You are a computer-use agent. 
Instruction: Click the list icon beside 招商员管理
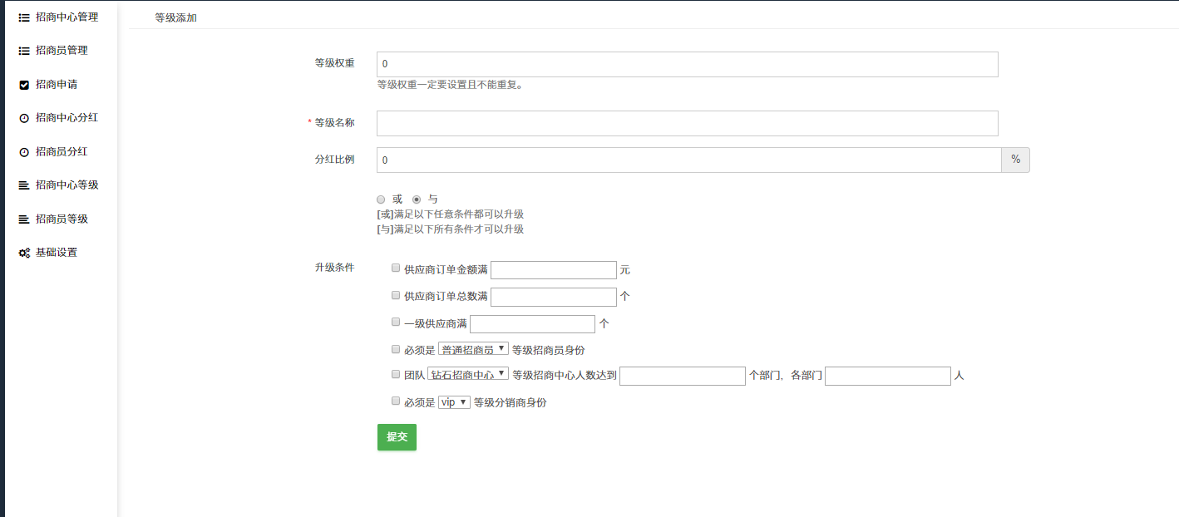click(x=24, y=51)
